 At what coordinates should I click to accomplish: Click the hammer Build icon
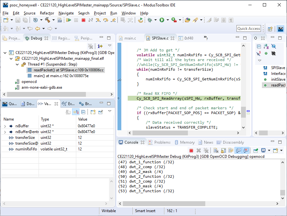coord(47,20)
